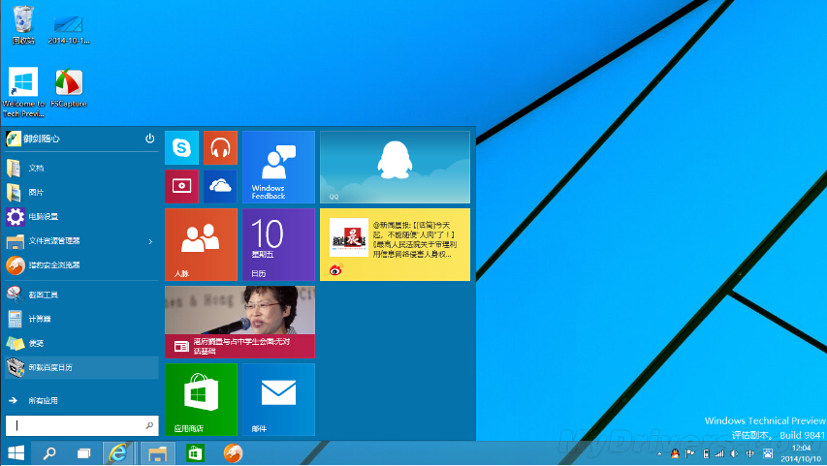Click the battery power tray icon
827x466 pixels.
click(706, 453)
